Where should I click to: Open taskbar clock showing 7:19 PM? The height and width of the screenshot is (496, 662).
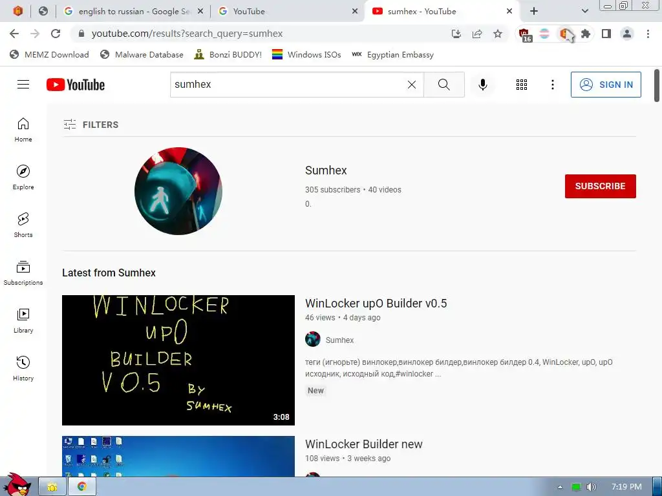coord(626,487)
